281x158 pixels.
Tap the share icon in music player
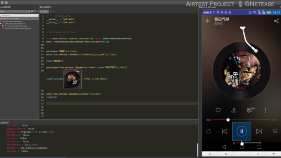click(276, 21)
